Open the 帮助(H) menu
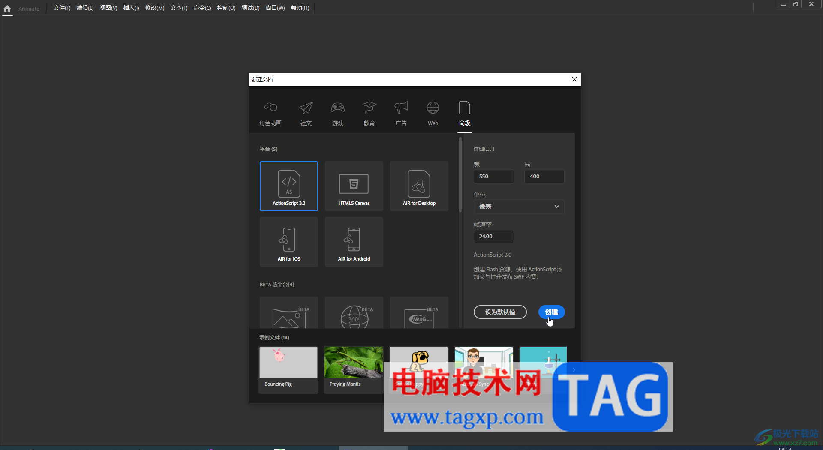823x450 pixels. click(x=300, y=8)
